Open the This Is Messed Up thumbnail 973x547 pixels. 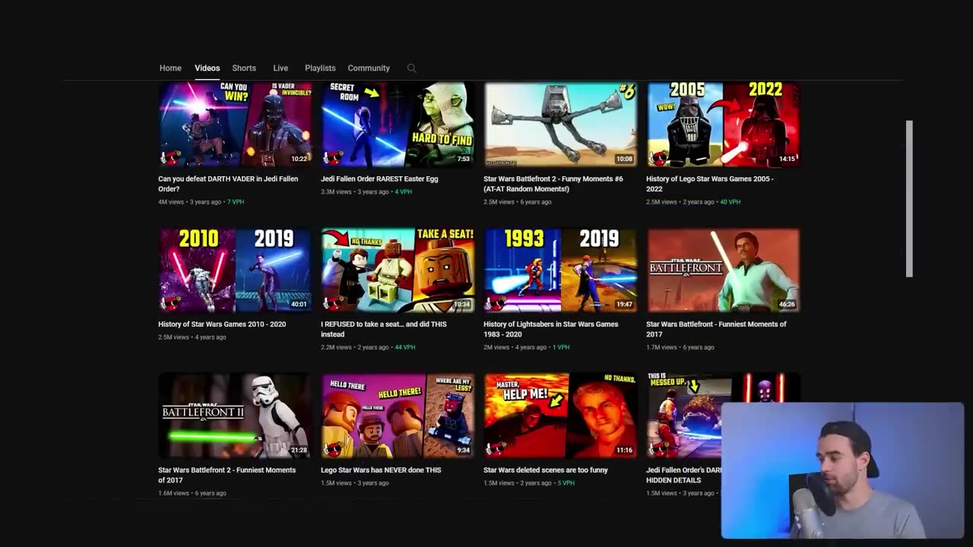pos(683,416)
